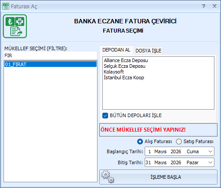The width and height of the screenshot is (221, 188).
Task: Click the day 31 in Bitiş Tarihi
Action: [148, 162]
